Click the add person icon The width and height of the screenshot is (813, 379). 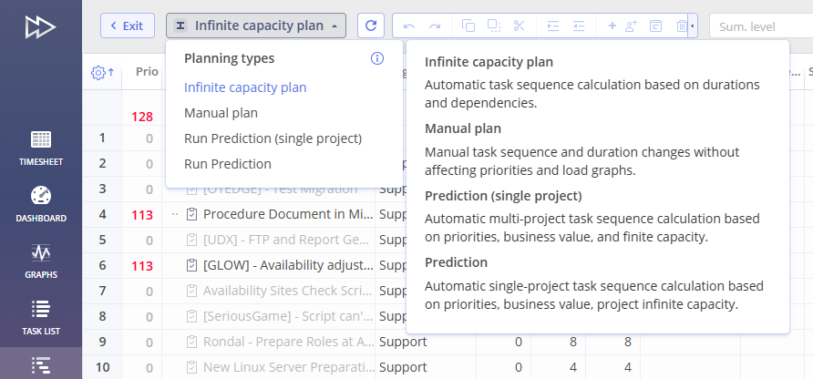[x=631, y=26]
